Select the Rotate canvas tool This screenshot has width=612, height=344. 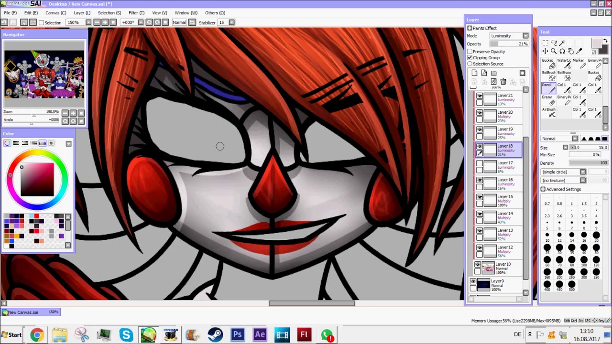[562, 51]
